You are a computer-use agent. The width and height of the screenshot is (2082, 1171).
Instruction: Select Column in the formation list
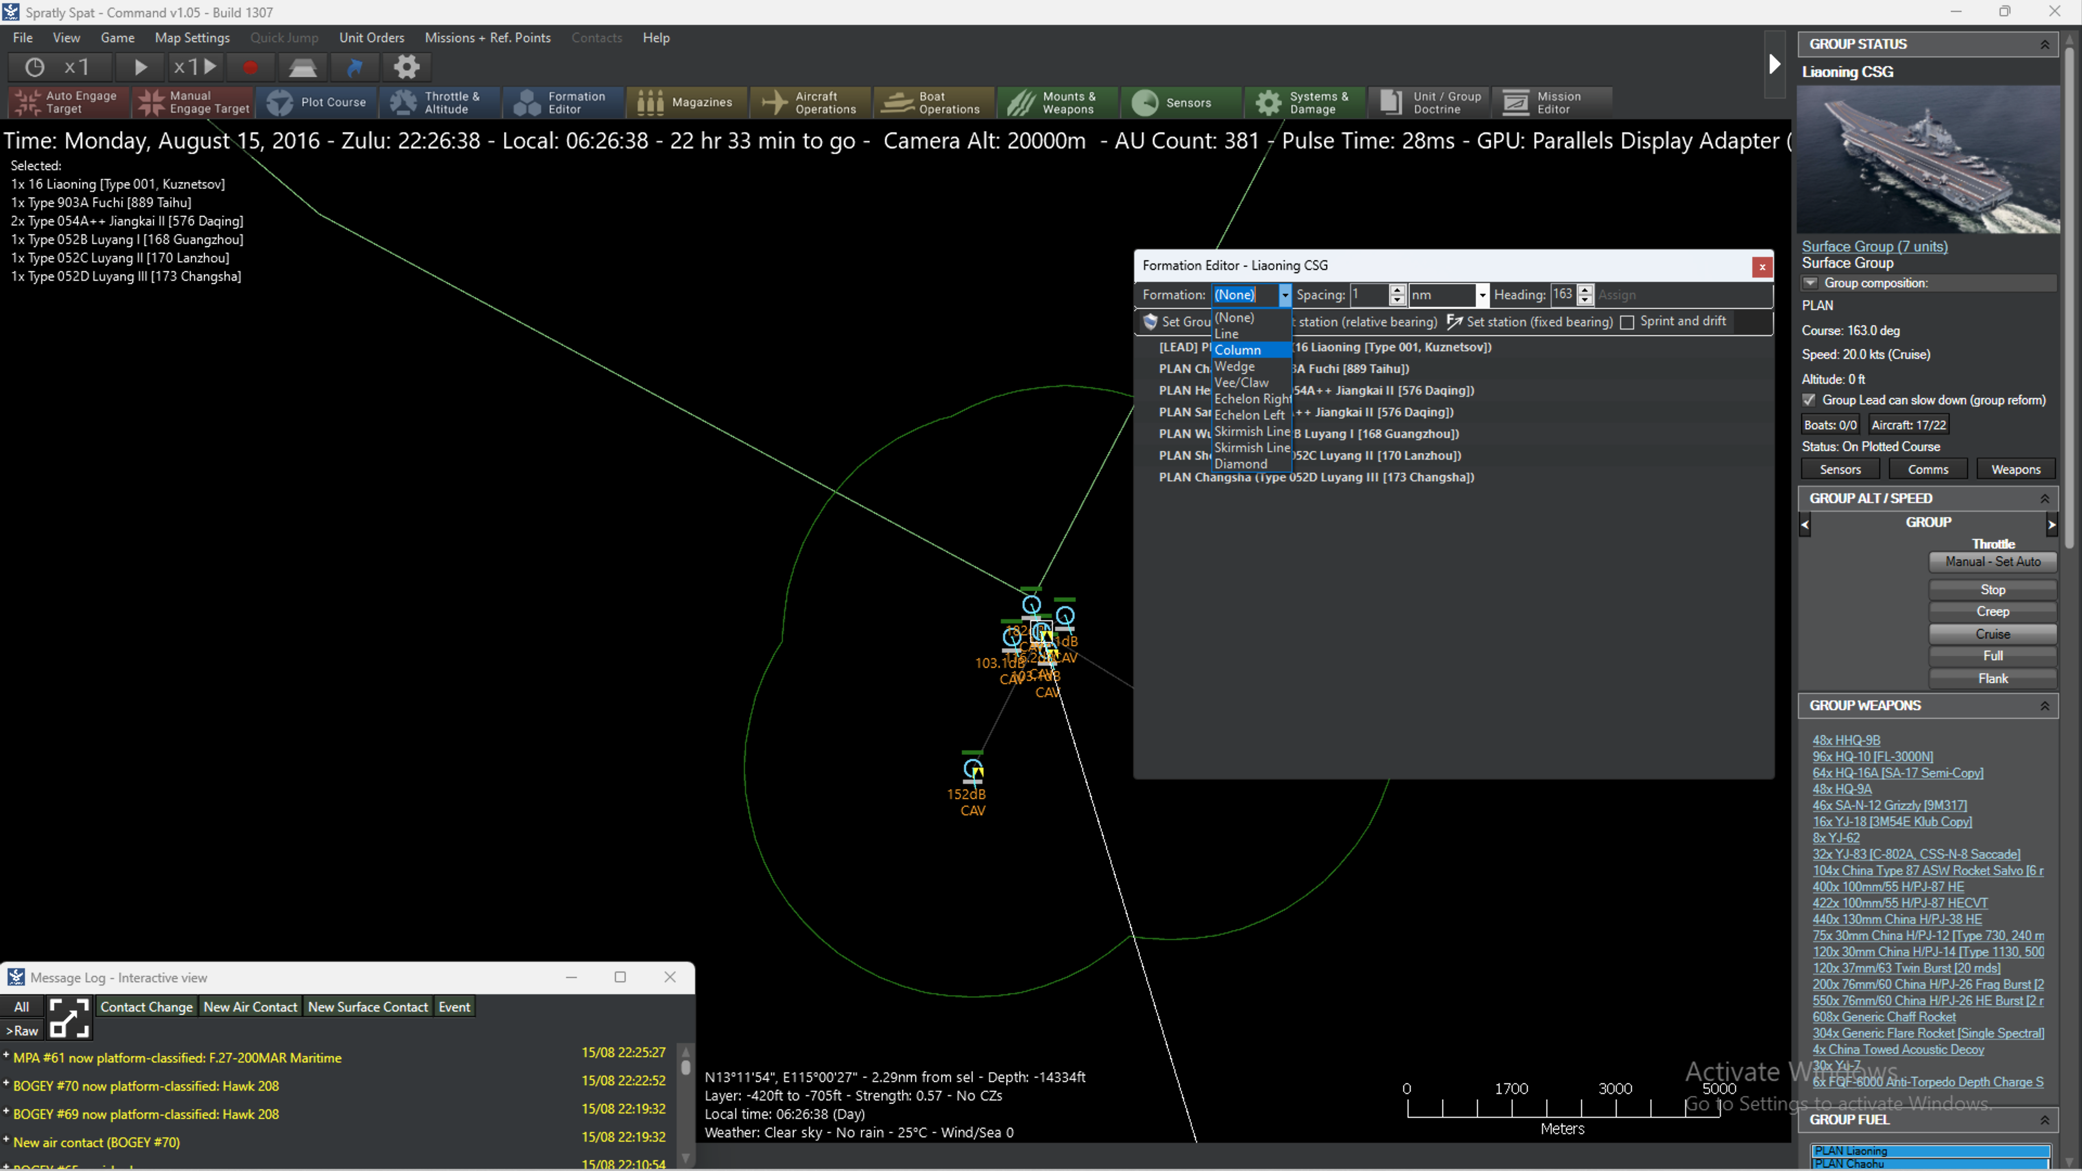point(1251,350)
